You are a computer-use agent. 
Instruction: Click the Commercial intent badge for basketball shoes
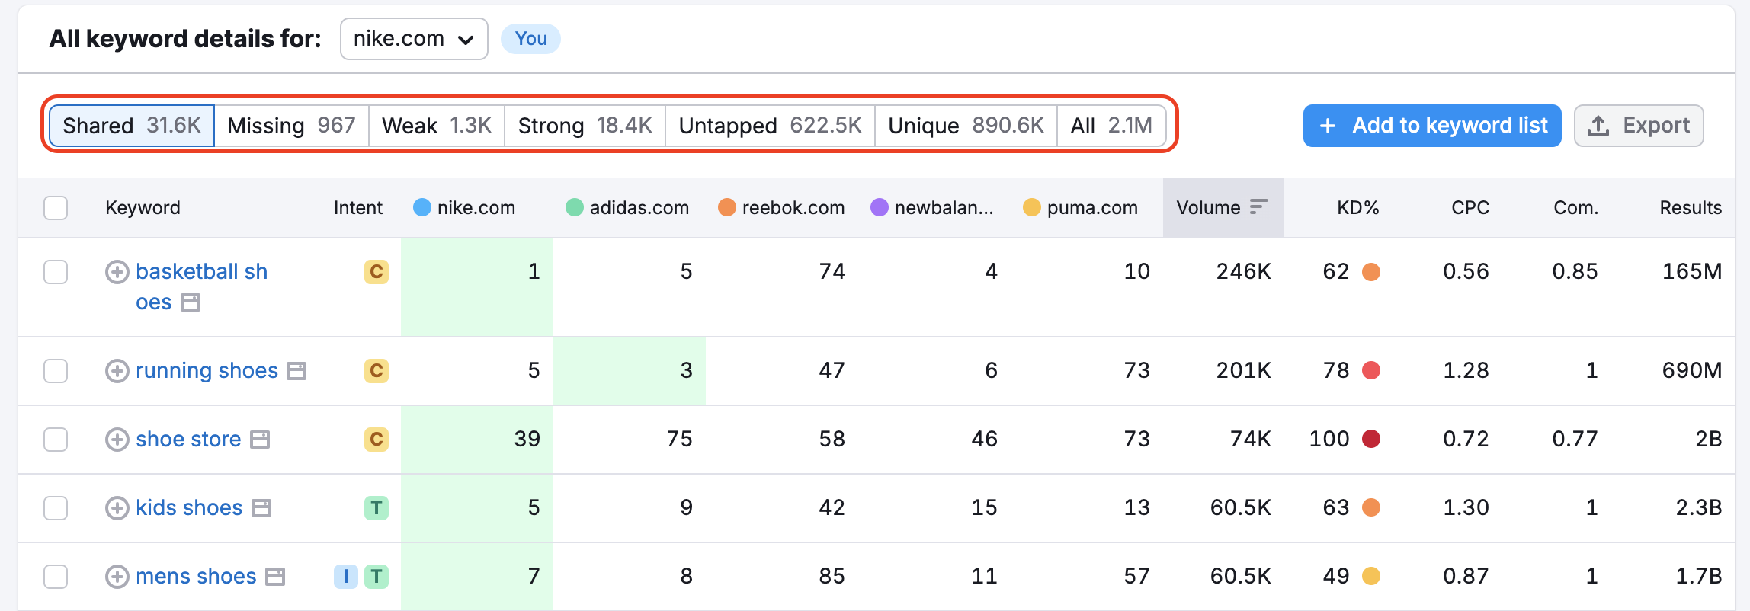[376, 272]
